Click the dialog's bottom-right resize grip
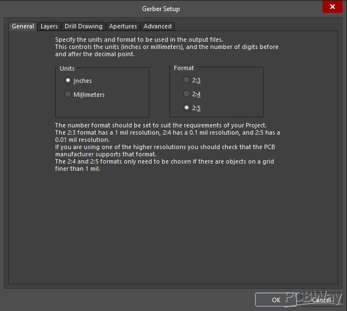 click(x=344, y=308)
